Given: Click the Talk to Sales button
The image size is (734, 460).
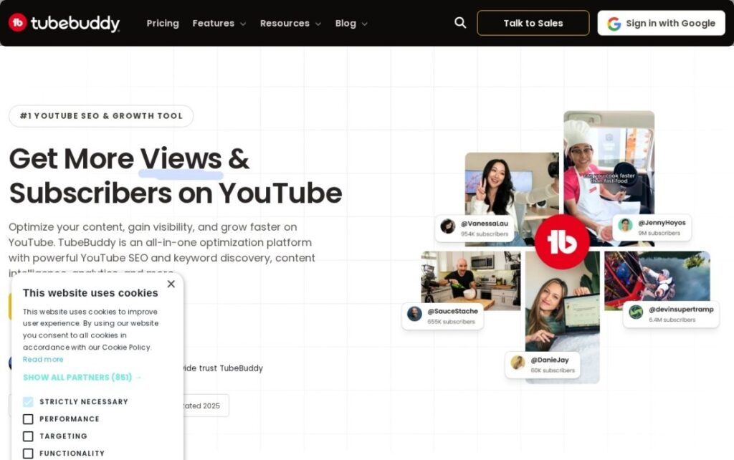Looking at the screenshot, I should pos(533,23).
